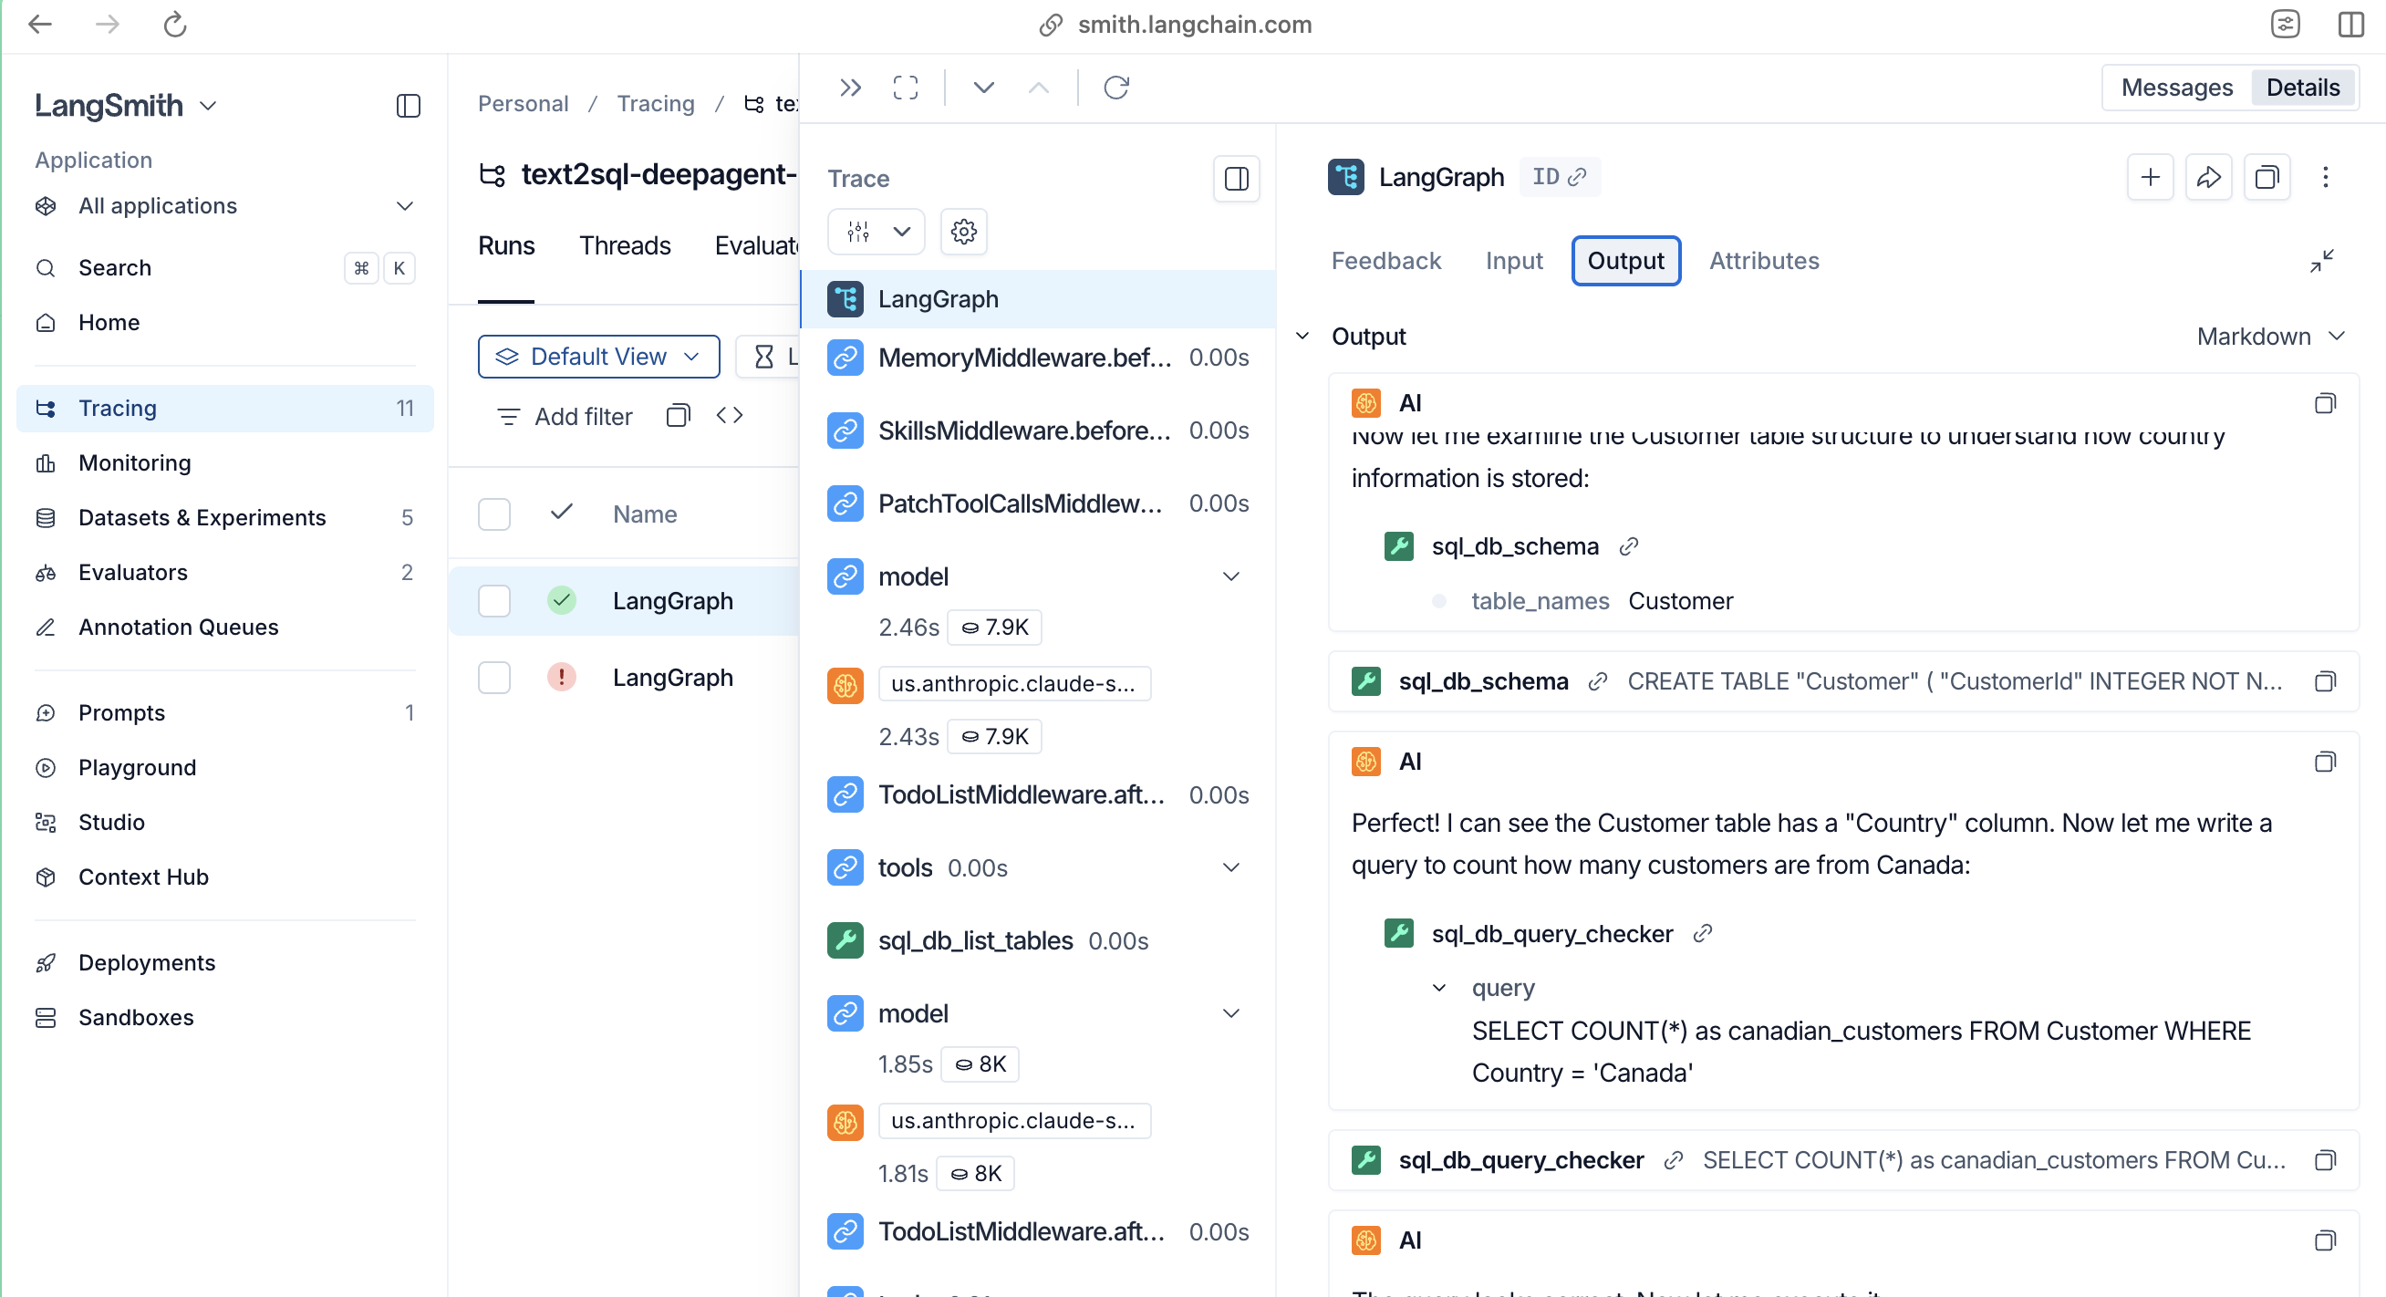The height and width of the screenshot is (1297, 2386).
Task: Open the trace in fullscreen mode
Action: pyautogui.click(x=906, y=87)
